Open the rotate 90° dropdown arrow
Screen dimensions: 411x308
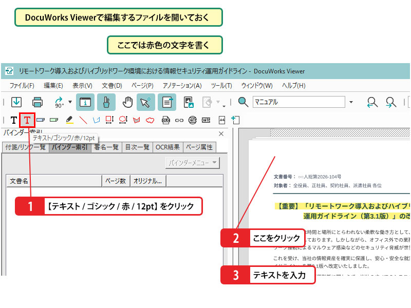[x=70, y=102]
